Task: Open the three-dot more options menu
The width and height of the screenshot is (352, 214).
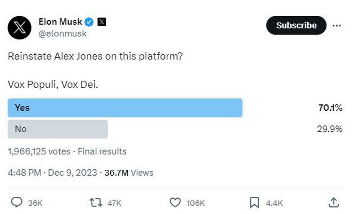Action: coord(337,26)
